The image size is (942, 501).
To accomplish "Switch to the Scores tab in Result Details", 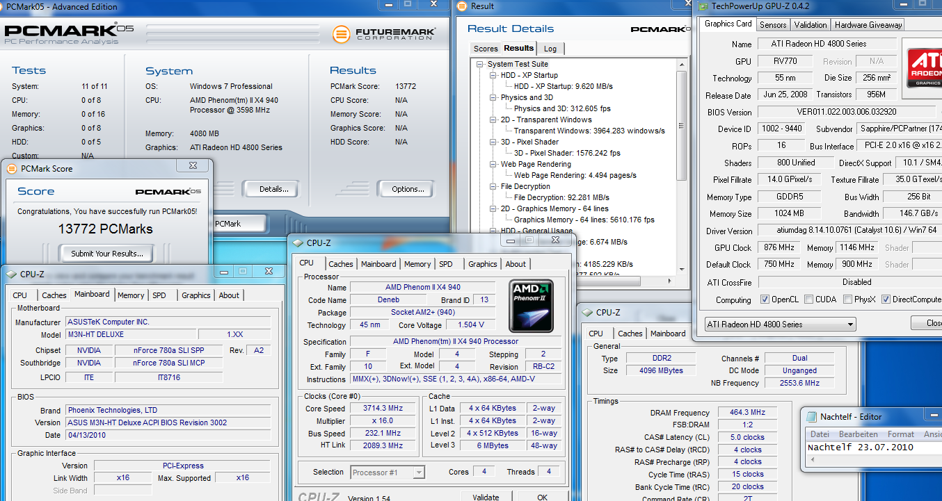I will pos(486,49).
